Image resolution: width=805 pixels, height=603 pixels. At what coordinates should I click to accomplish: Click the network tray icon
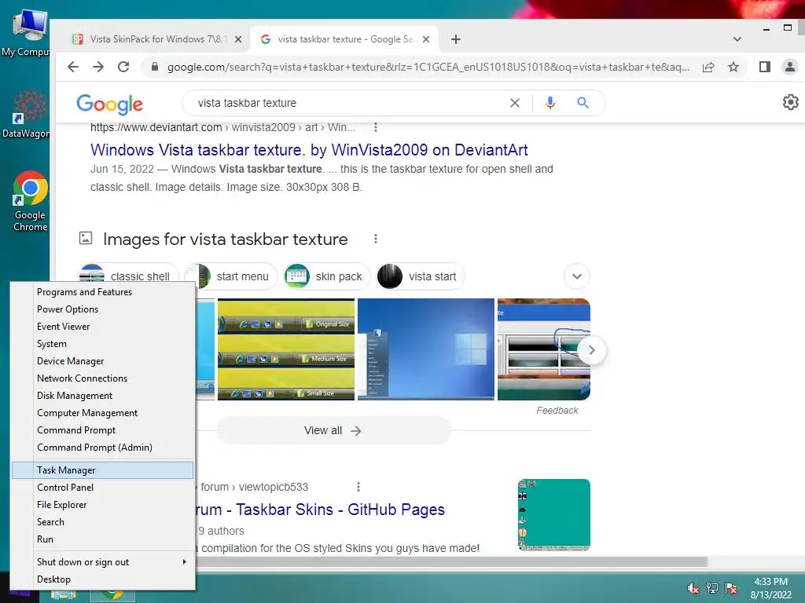tap(712, 588)
